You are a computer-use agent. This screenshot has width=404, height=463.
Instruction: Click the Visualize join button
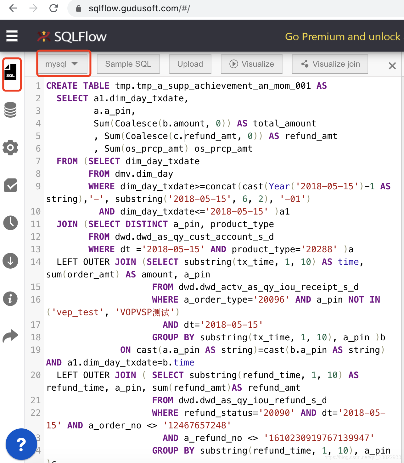[330, 64]
